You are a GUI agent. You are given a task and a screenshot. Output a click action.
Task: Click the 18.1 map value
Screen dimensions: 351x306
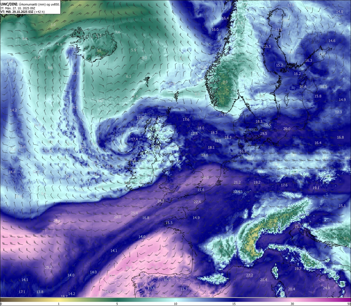click(x=211, y=148)
